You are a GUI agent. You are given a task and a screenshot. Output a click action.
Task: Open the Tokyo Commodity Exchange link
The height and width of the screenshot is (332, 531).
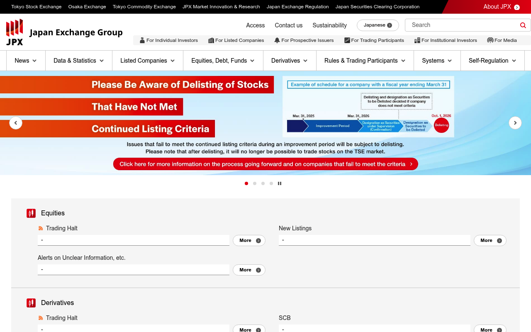[x=144, y=7]
